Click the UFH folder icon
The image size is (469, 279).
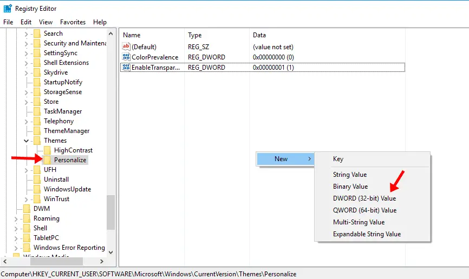coord(37,170)
